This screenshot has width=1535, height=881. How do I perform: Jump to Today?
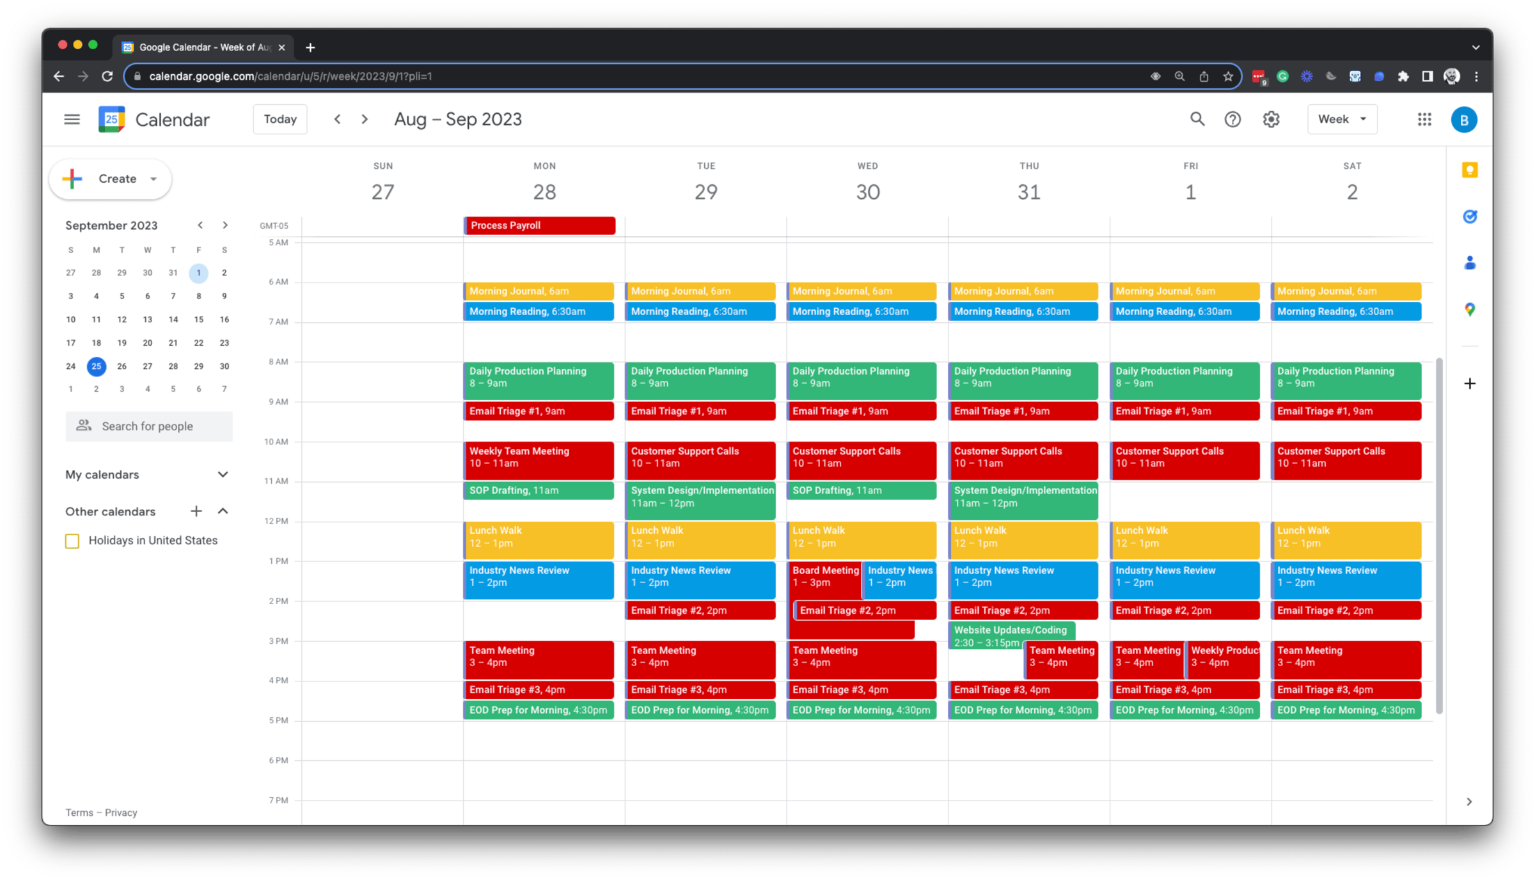280,120
